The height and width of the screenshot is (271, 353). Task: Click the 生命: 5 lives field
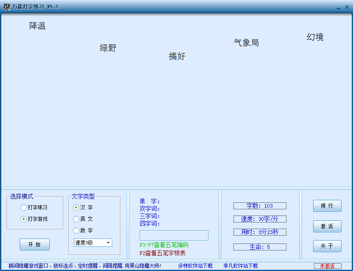click(260, 247)
